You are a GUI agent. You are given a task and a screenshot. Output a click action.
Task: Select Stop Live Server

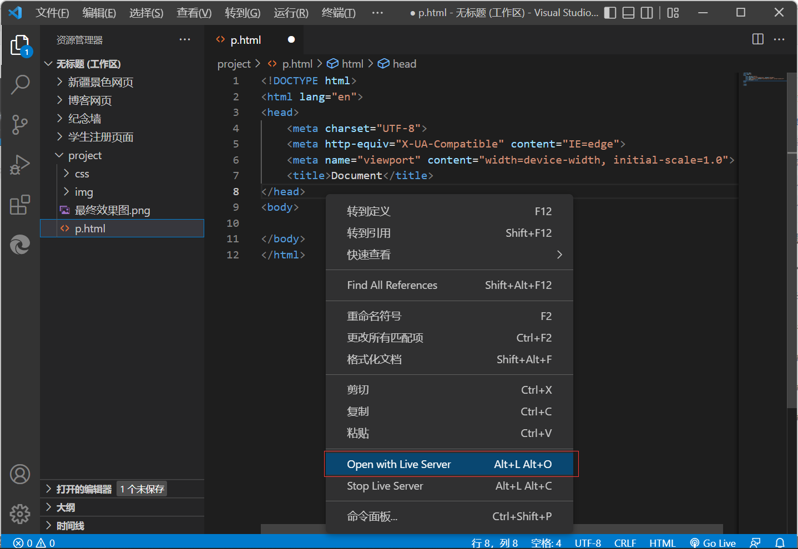[x=449, y=486]
